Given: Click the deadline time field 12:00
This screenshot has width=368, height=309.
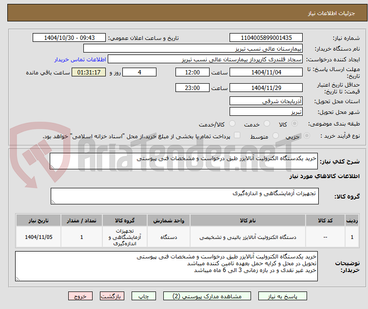Looking at the screenshot, I should [x=192, y=72].
